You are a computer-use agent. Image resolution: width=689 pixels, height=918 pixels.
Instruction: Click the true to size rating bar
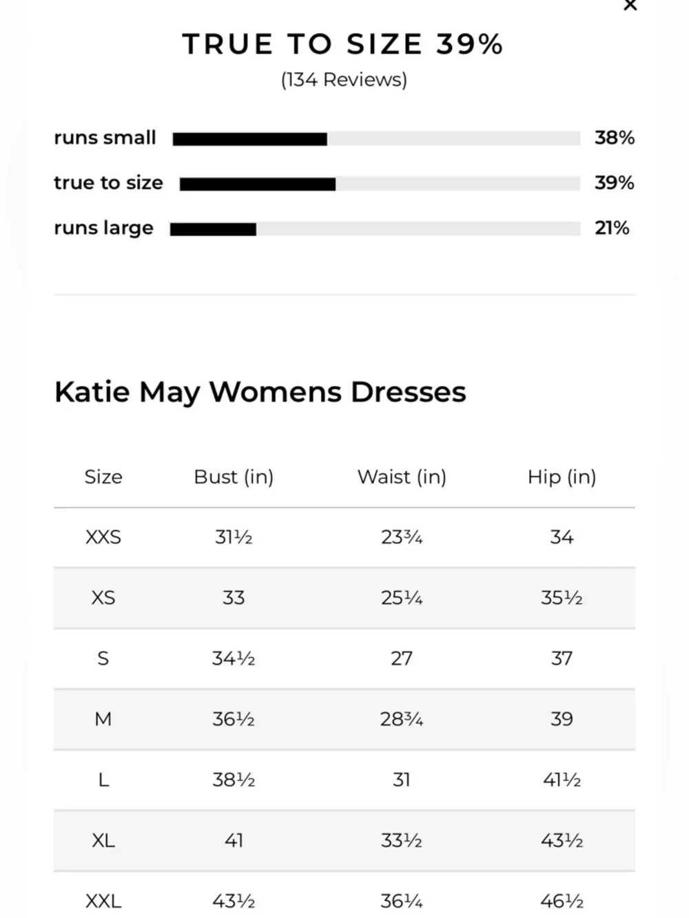point(380,184)
